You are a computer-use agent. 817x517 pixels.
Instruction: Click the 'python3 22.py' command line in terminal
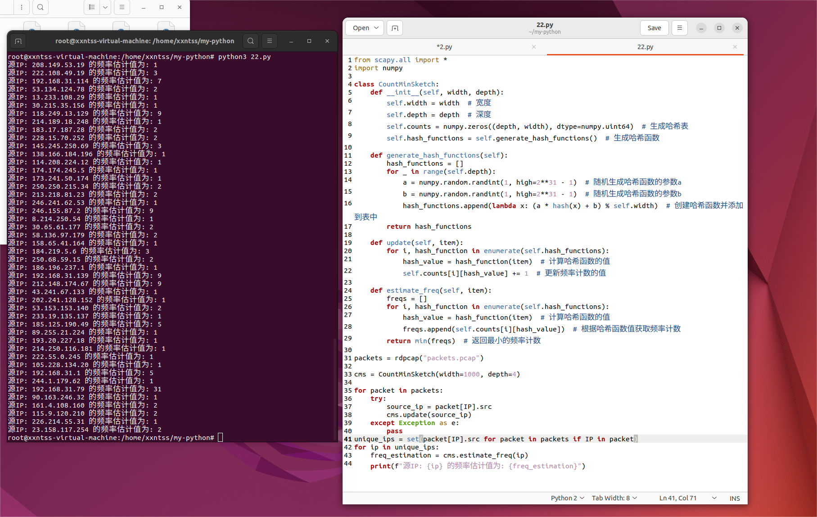point(139,57)
